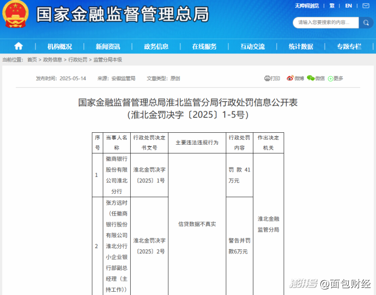Click the cell 警告并罚款6万元

(x=239, y=246)
